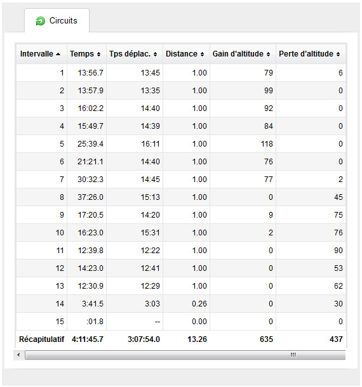Viewport: 362px width, 387px height.
Task: Sort by Gain d'altitude arrows
Action: click(269, 54)
